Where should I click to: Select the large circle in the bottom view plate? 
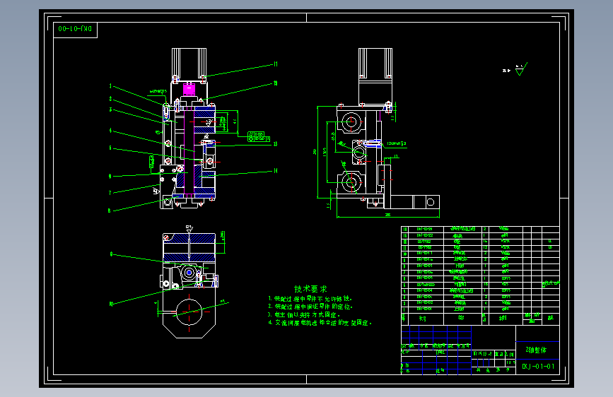189,312
